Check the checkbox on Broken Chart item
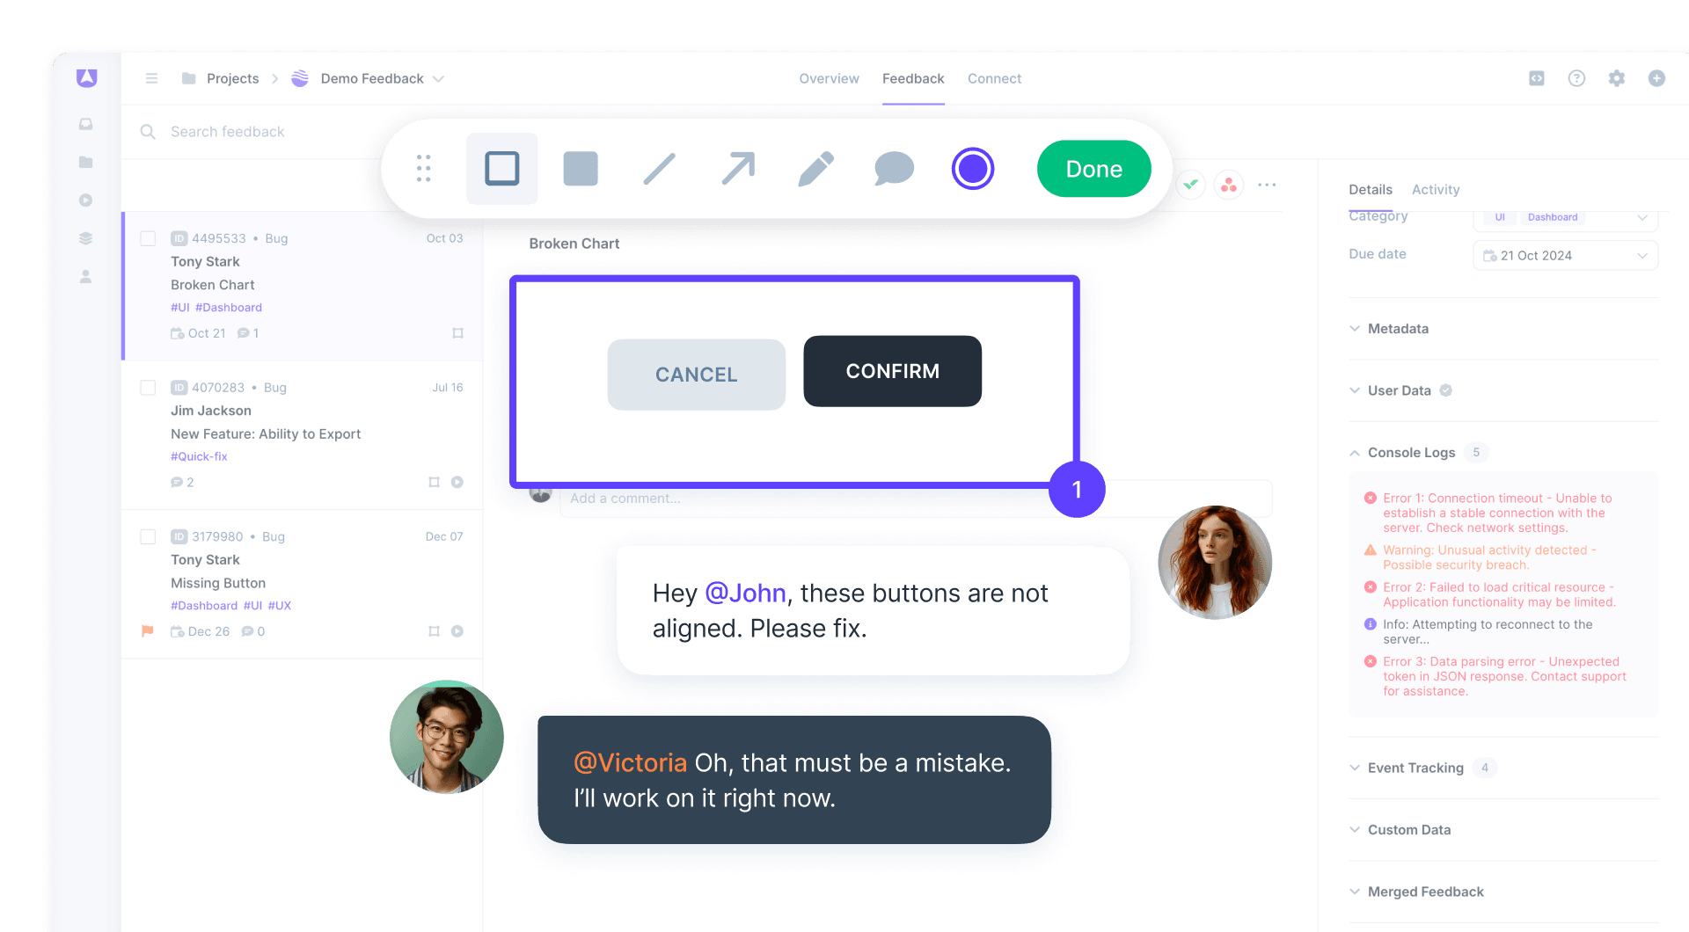The image size is (1689, 932). coord(148,238)
